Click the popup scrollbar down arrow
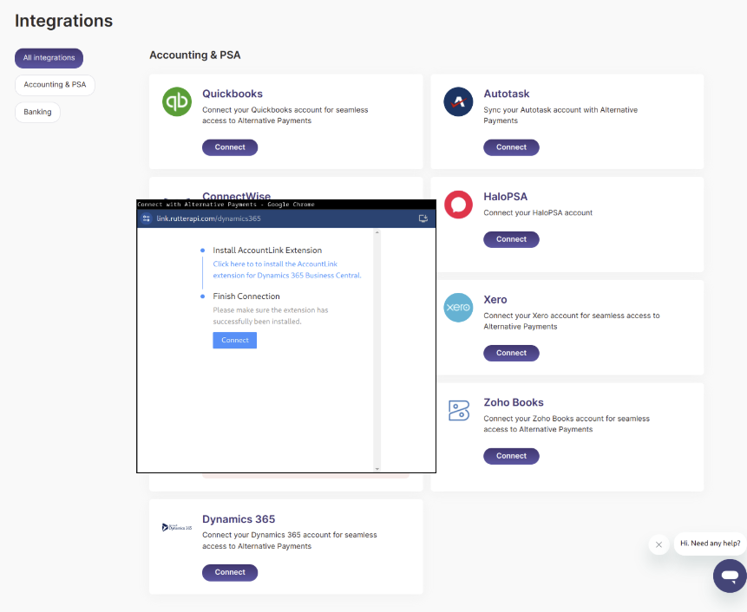Image resolution: width=747 pixels, height=612 pixels. (x=377, y=469)
